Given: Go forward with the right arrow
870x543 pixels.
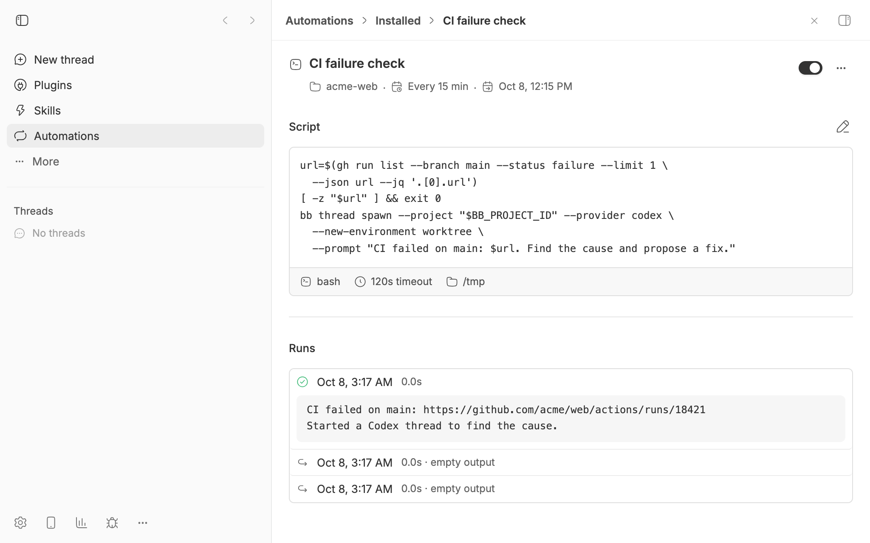Looking at the screenshot, I should [x=252, y=20].
